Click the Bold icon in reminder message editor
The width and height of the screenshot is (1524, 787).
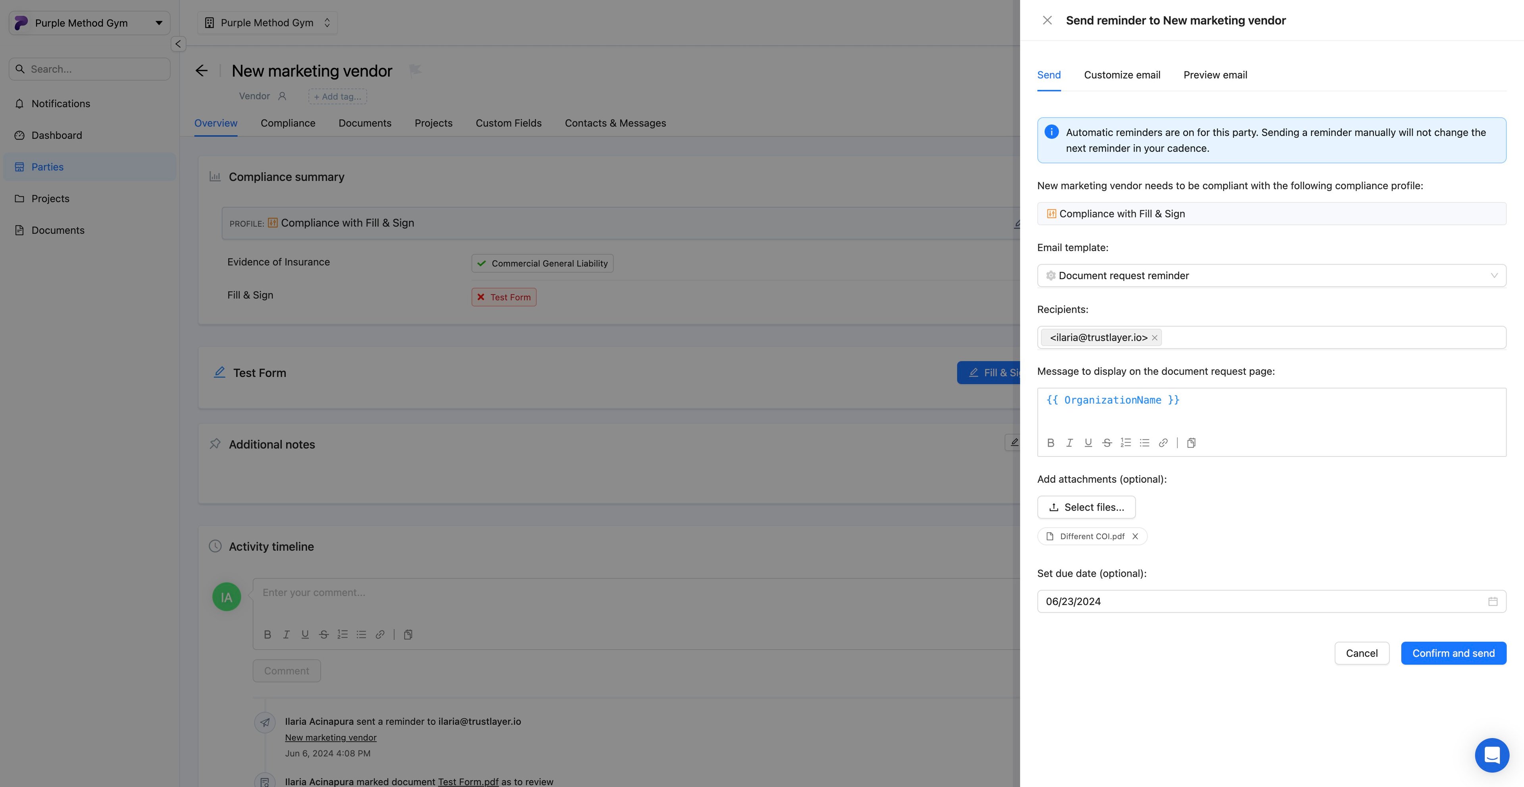coord(1051,443)
